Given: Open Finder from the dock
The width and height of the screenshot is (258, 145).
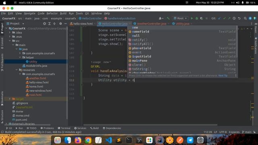Looking at the screenshot, I should [68, 140].
